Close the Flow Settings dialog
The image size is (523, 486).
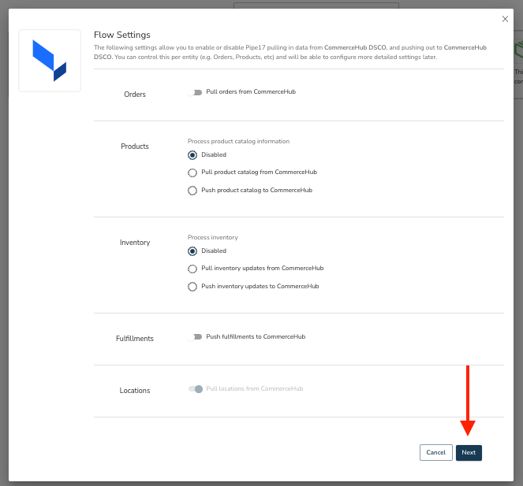(x=505, y=19)
